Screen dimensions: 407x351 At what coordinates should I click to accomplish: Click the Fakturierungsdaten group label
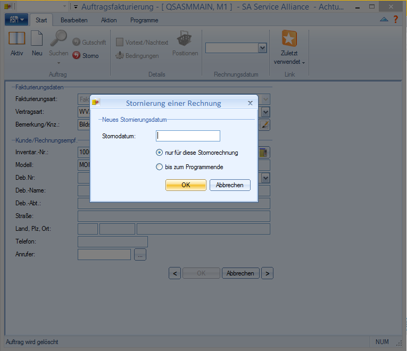pyautogui.click(x=39, y=87)
